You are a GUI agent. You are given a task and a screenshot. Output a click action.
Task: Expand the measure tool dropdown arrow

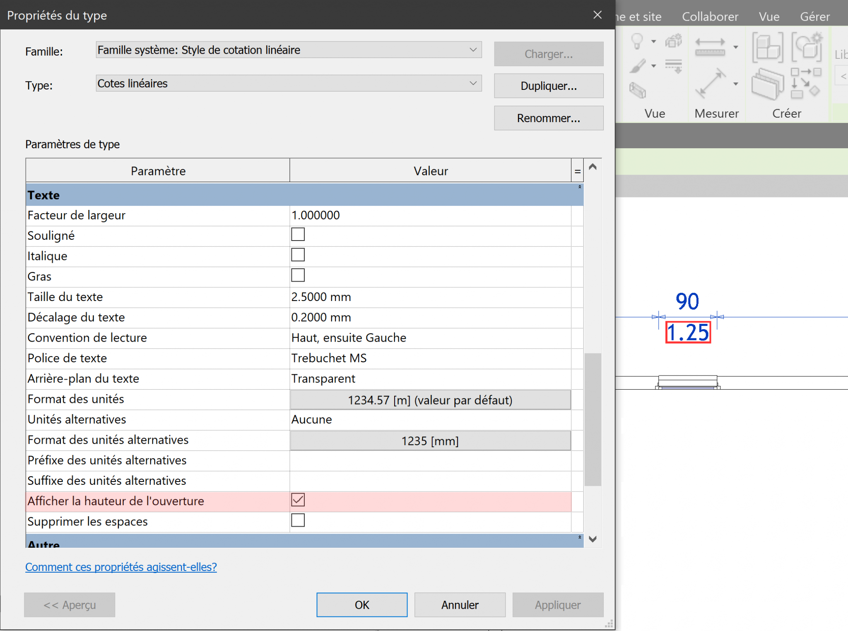[736, 48]
